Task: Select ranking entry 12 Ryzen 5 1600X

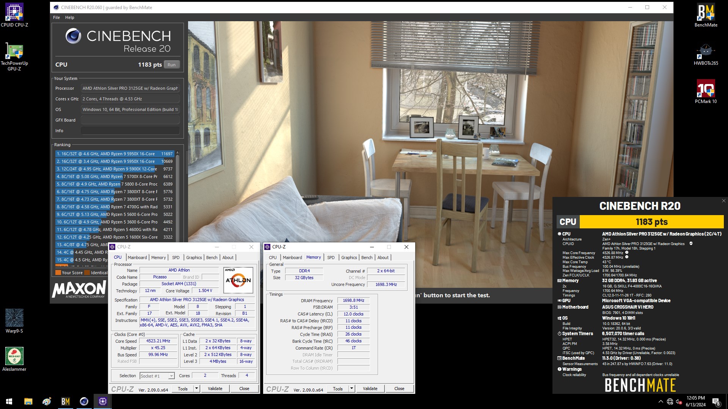Action: click(x=115, y=237)
